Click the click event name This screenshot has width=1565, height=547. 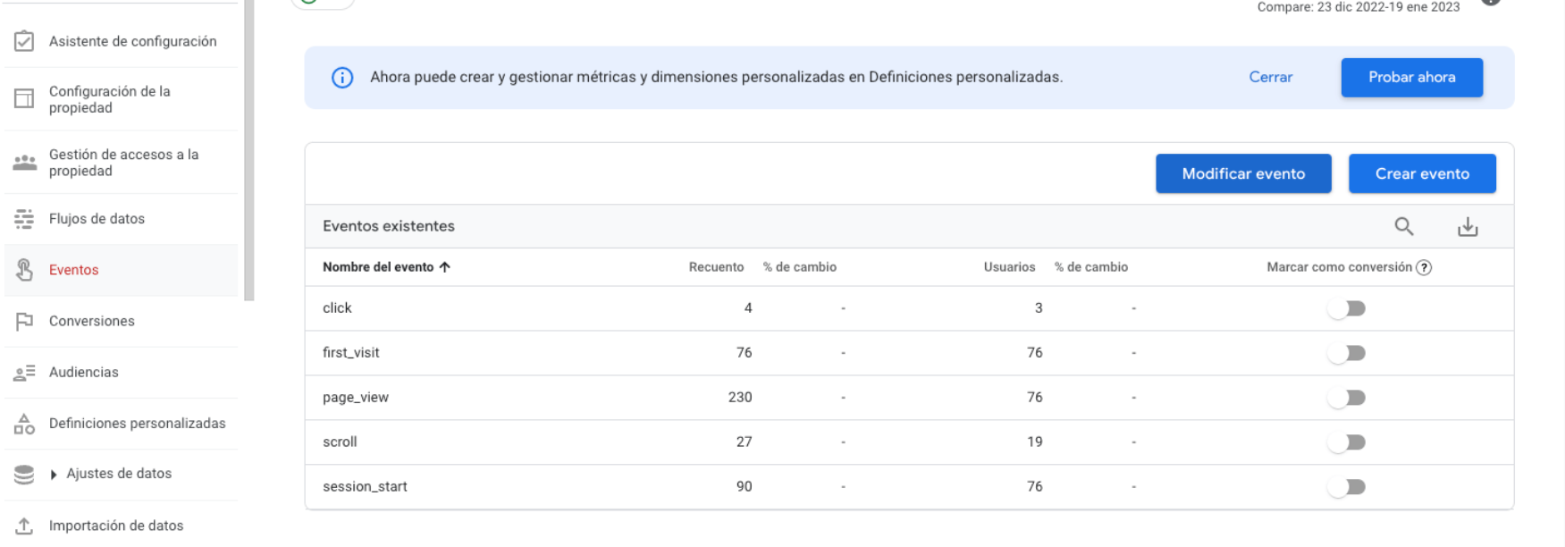click(337, 308)
